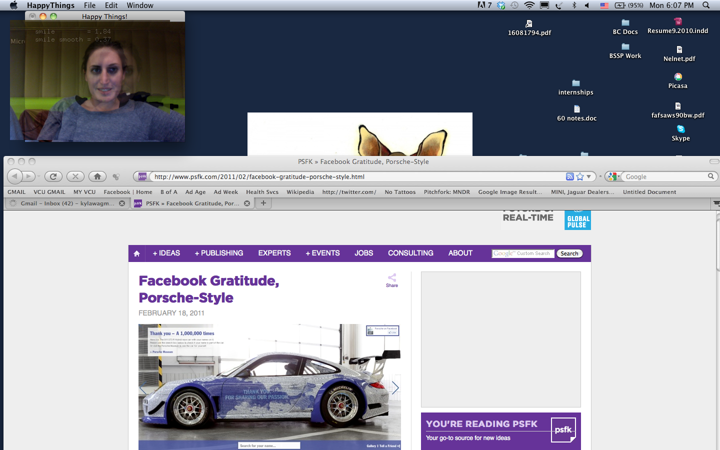The width and height of the screenshot is (720, 450).
Task: Go to the browser Home page icon
Action: (97, 176)
